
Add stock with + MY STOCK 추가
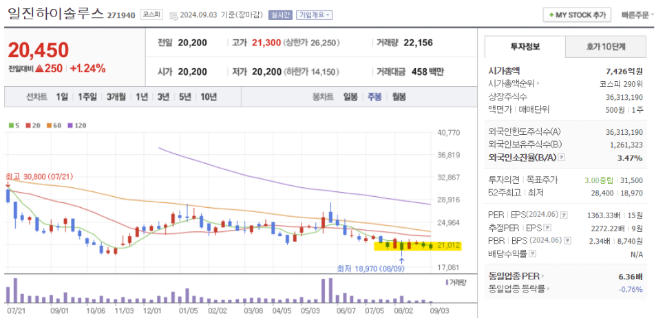pos(577,15)
